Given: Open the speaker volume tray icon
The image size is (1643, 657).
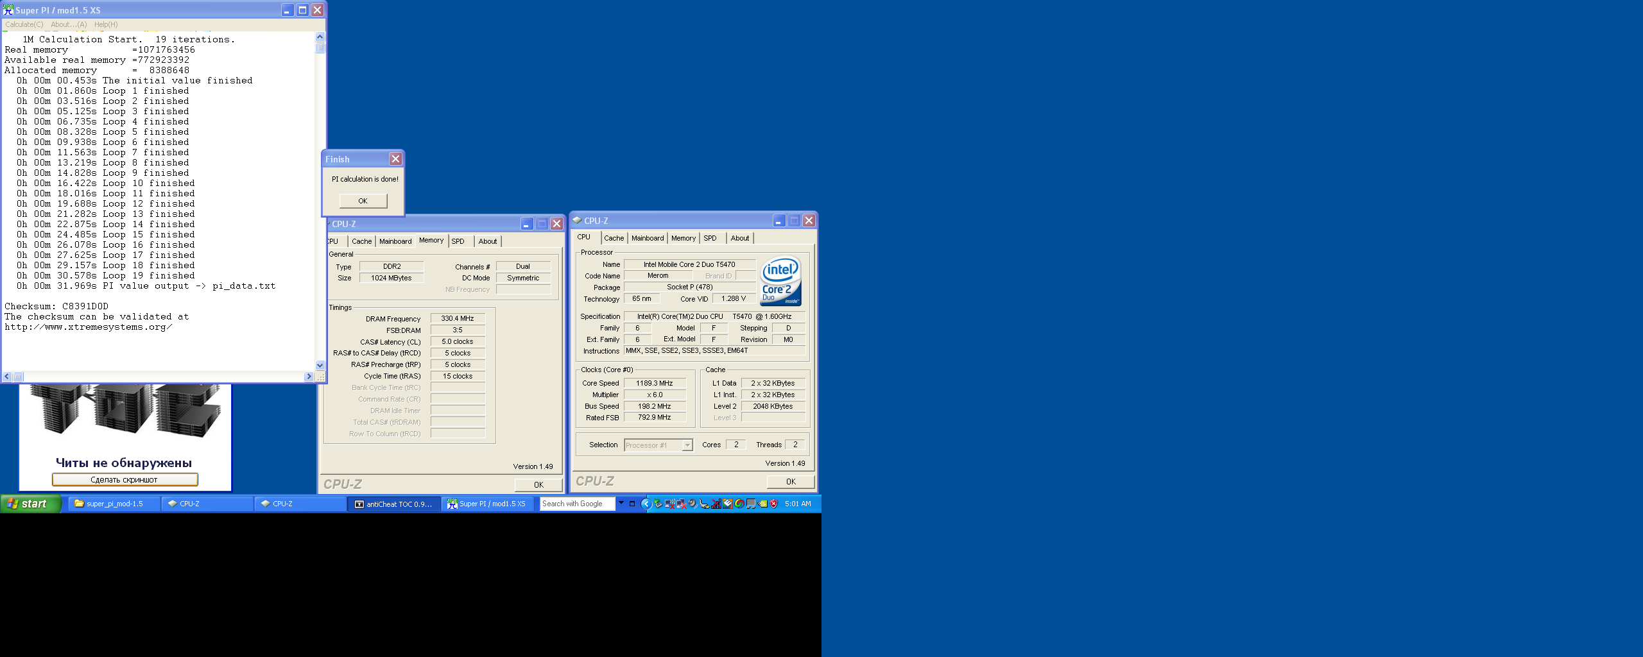Looking at the screenshot, I should (692, 504).
